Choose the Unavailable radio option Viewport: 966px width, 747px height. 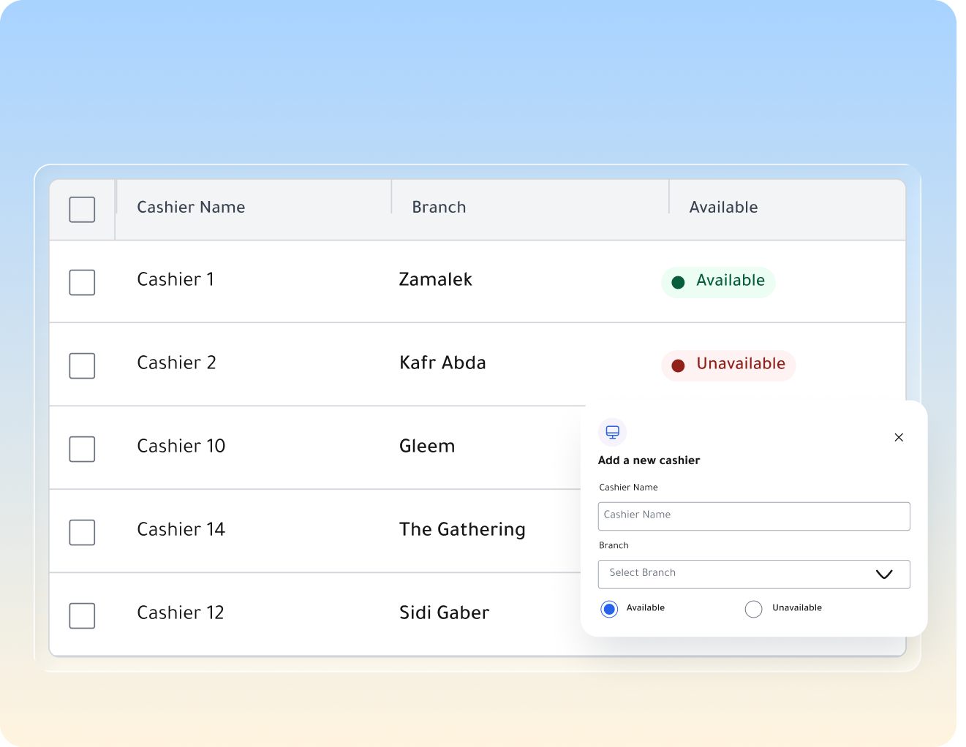click(x=753, y=609)
